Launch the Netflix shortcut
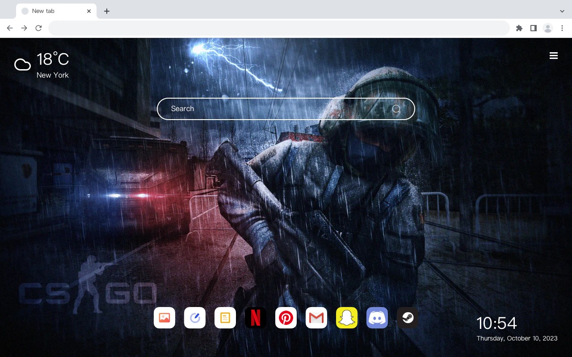The width and height of the screenshot is (572, 357). (x=256, y=318)
